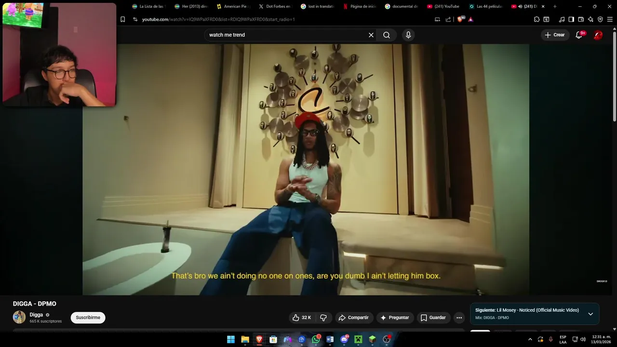Image resolution: width=617 pixels, height=347 pixels.
Task: Start voice search with the microphone icon
Action: coord(408,35)
